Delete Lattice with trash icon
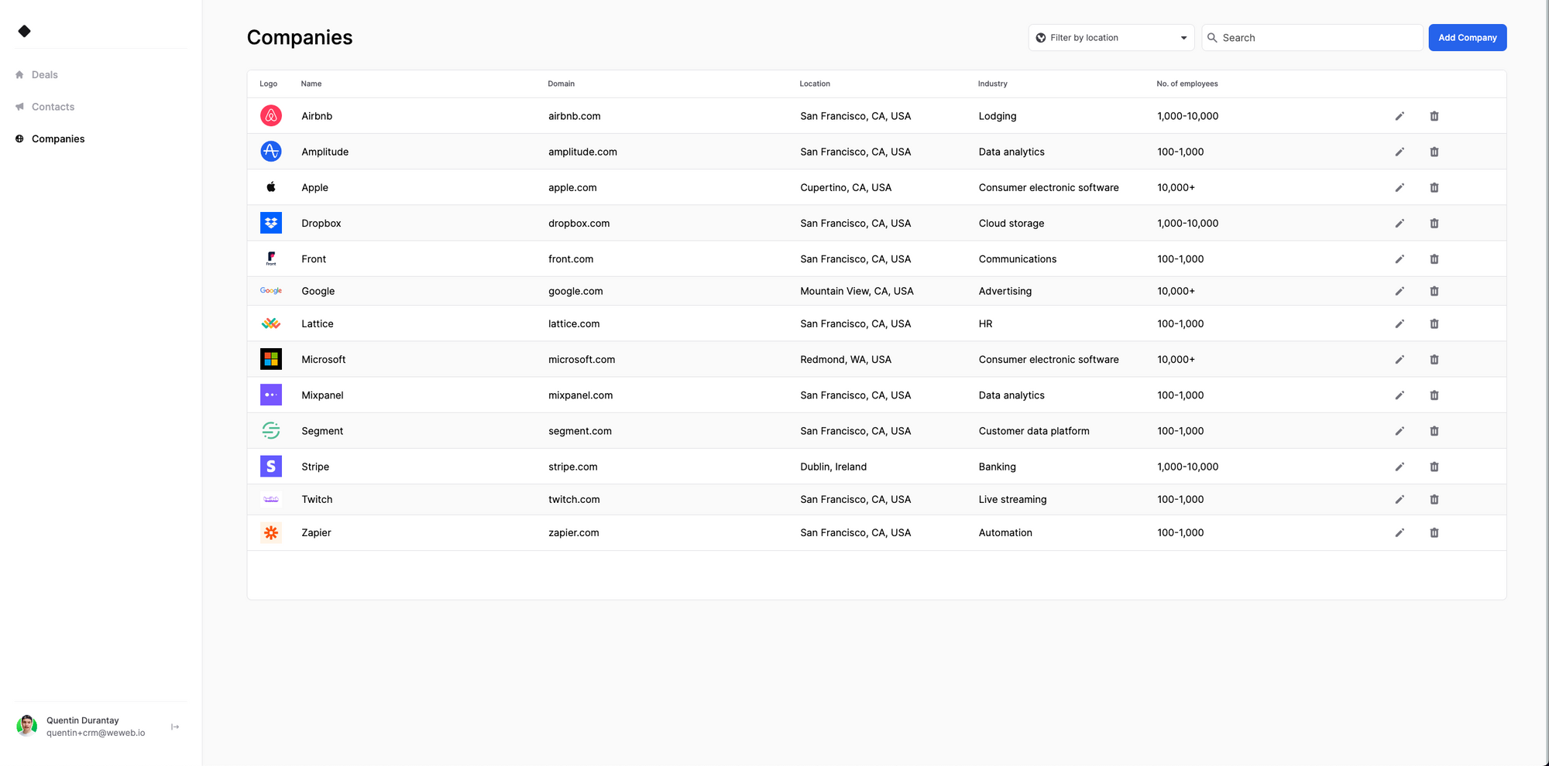1549x766 pixels. 1434,323
